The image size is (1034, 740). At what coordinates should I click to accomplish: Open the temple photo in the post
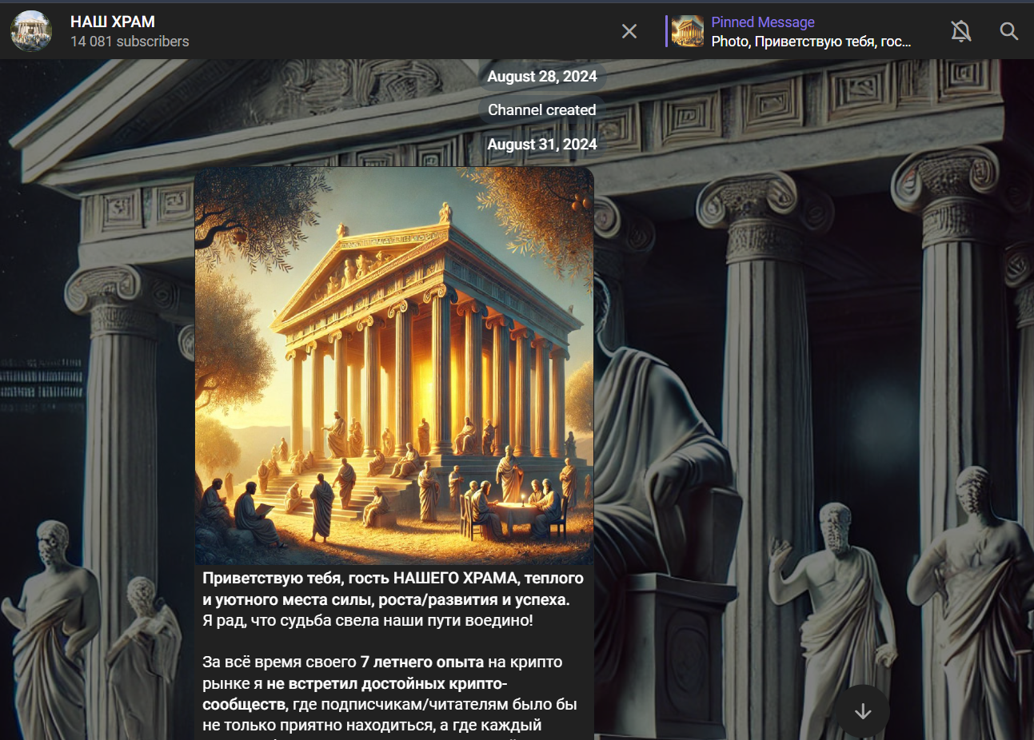[394, 366]
